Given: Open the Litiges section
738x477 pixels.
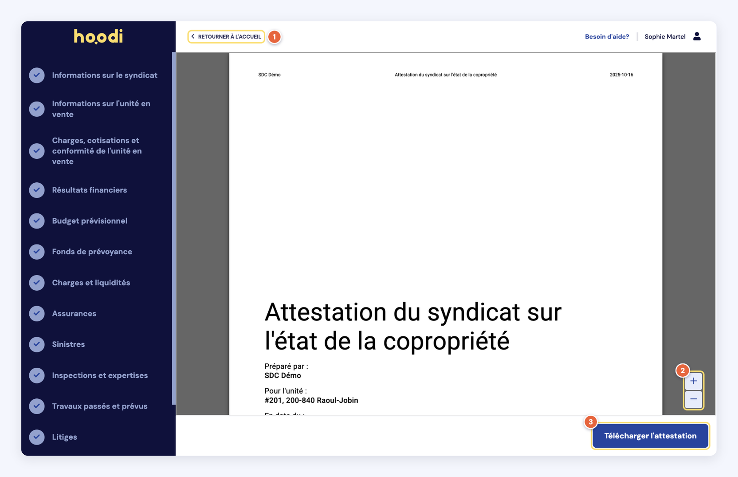Looking at the screenshot, I should (x=64, y=437).
